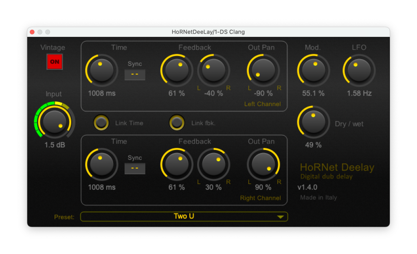Open the Preset dropdown showing Two U
The width and height of the screenshot is (417, 254).
[184, 217]
